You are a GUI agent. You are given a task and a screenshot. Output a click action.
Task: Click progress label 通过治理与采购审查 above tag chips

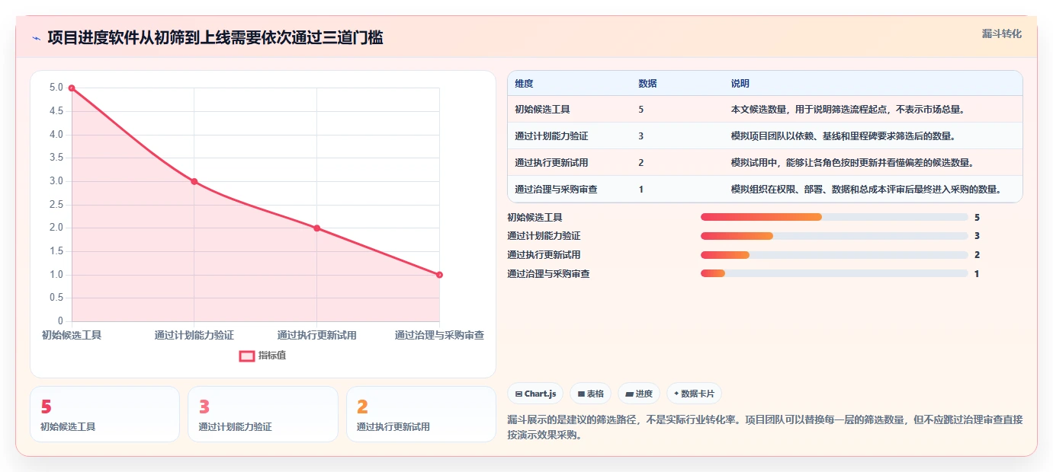coord(548,273)
